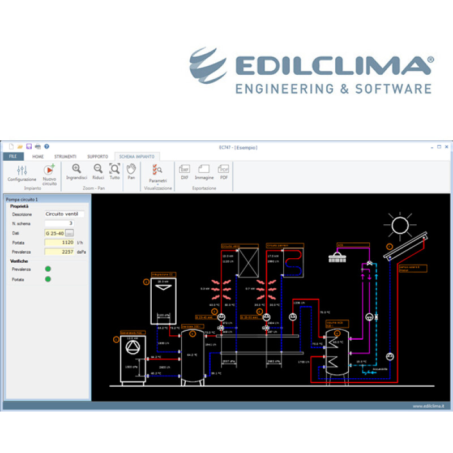The height and width of the screenshot is (453, 453).
Task: Switch to the HOME tab
Action: pos(38,157)
